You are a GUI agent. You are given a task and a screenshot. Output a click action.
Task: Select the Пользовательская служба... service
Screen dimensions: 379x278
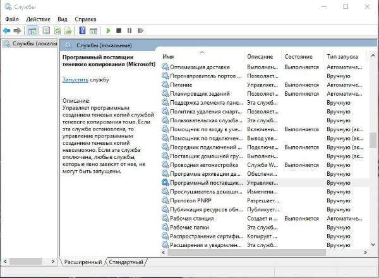[x=265, y=120]
